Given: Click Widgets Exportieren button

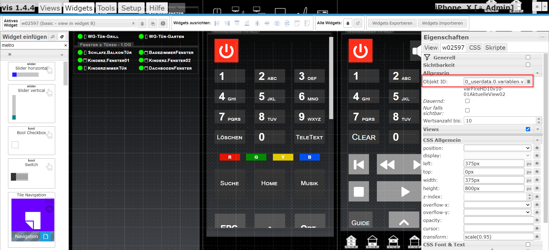Looking at the screenshot, I should point(392,23).
